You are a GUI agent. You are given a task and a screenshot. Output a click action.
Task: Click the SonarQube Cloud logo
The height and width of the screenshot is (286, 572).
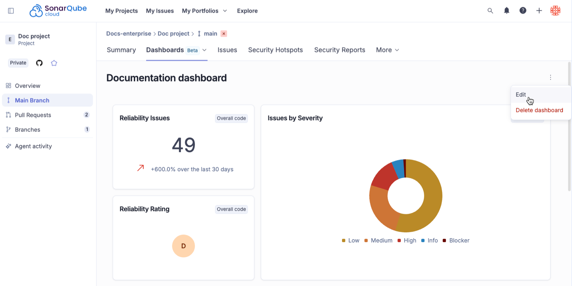(x=58, y=10)
